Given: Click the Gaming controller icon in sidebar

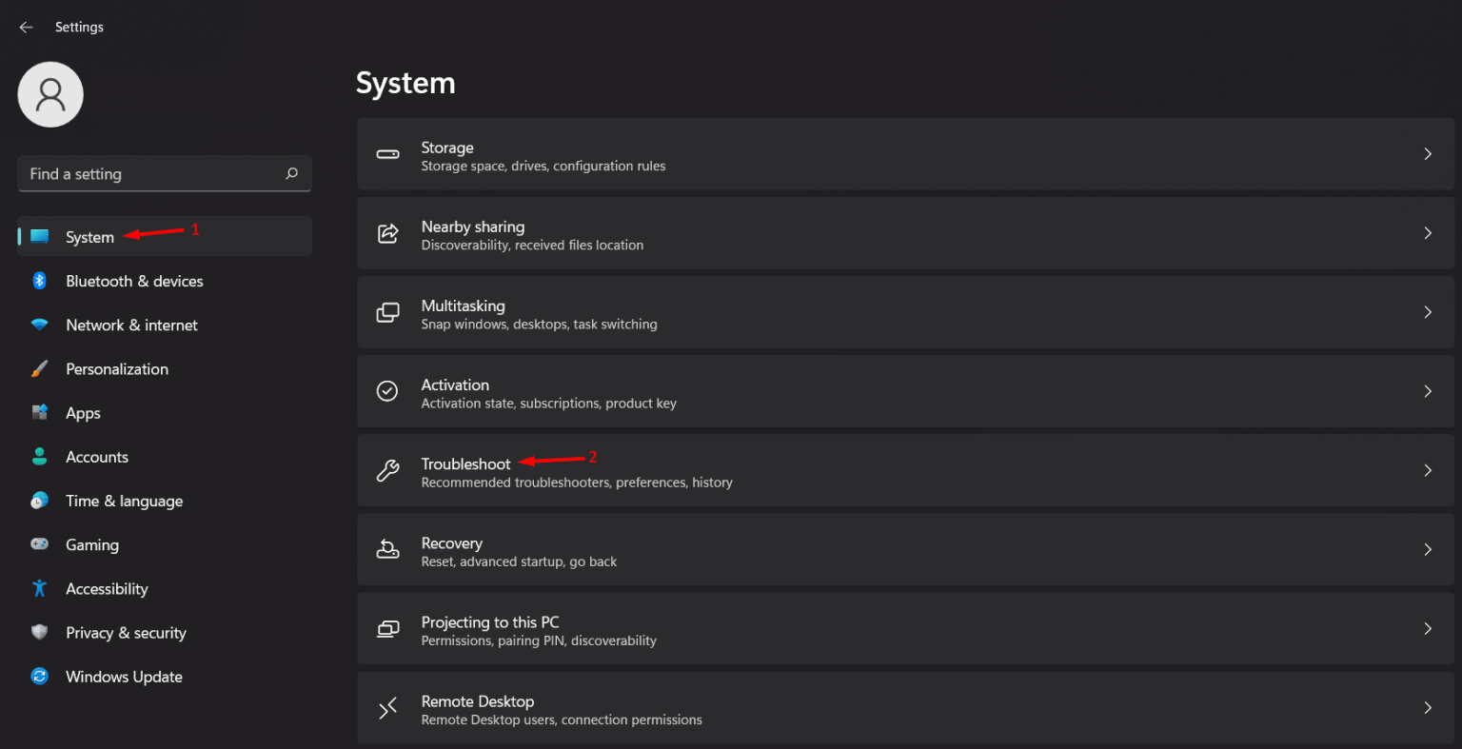Looking at the screenshot, I should (x=39, y=544).
